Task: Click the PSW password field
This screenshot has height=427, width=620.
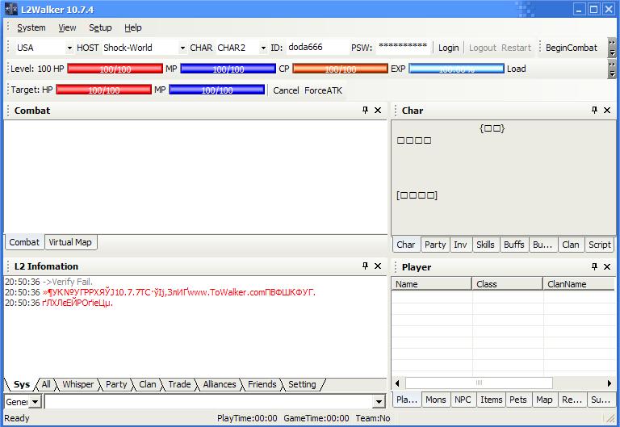Action: coord(403,47)
